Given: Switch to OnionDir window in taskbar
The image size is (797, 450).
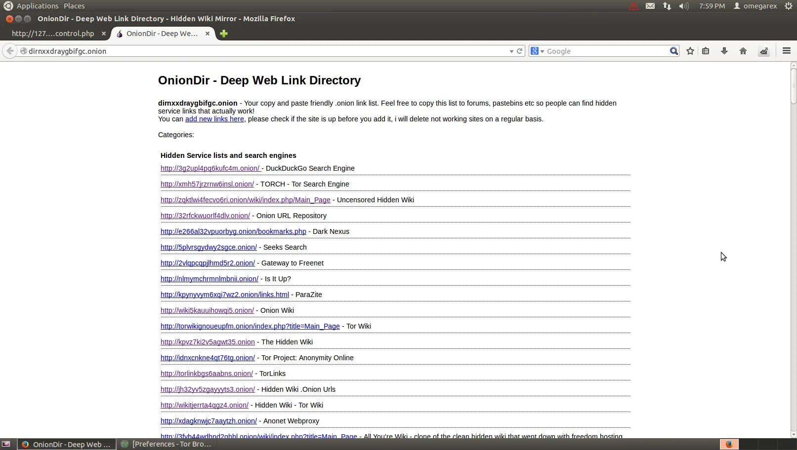Looking at the screenshot, I should pos(67,444).
